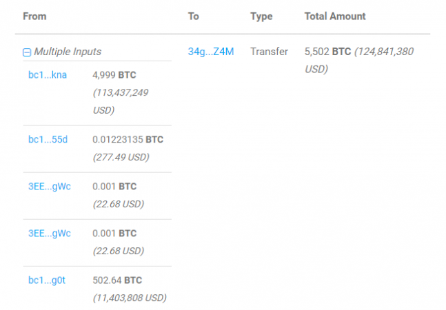Click the 277.49 USD value

click(121, 157)
